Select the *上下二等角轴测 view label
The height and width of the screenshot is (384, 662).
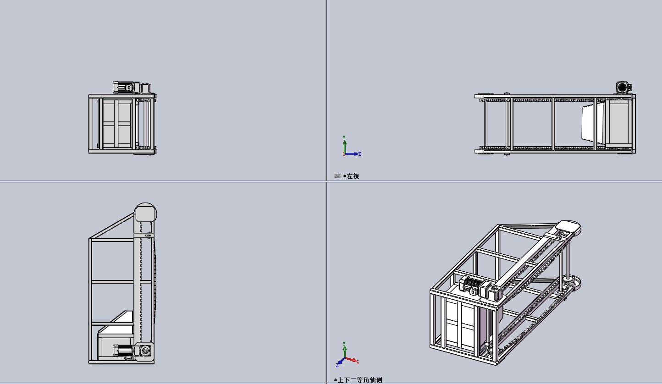pyautogui.click(x=358, y=380)
